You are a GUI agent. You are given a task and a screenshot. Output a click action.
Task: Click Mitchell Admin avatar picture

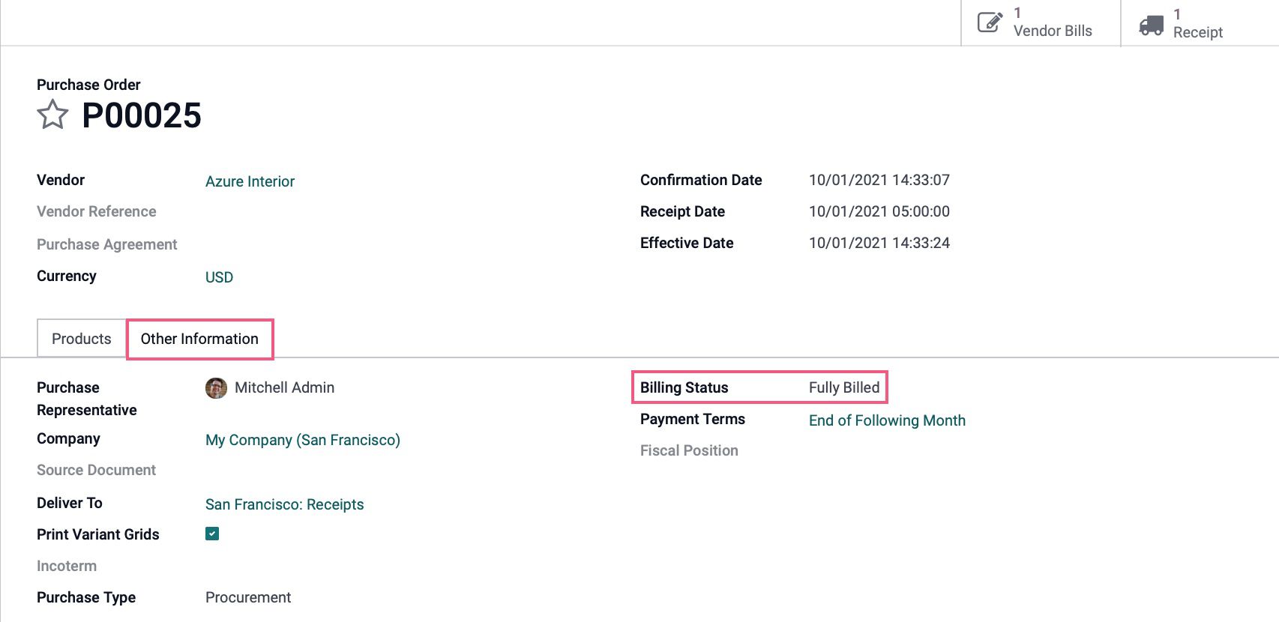coord(216,388)
